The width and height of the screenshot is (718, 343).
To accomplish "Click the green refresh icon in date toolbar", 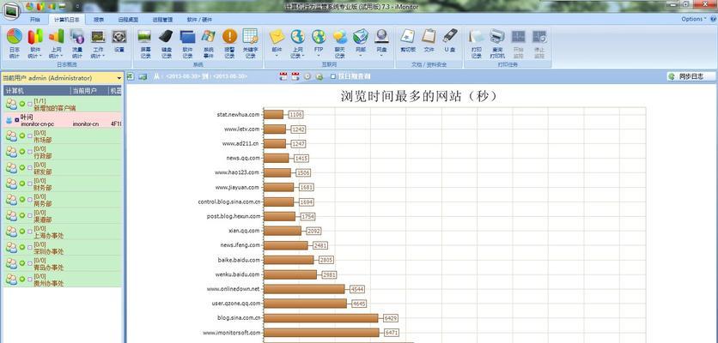I will [x=319, y=76].
